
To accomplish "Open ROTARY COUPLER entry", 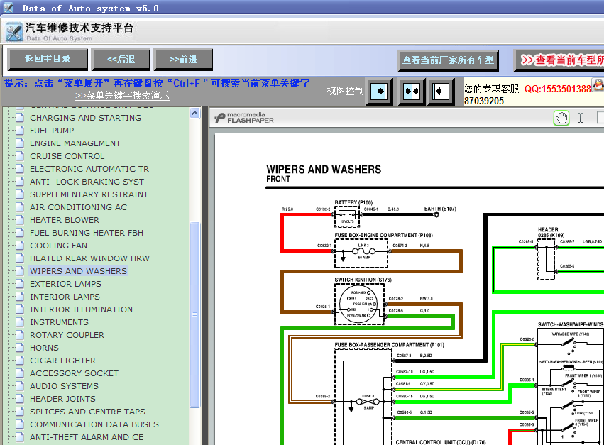I will [x=67, y=335].
